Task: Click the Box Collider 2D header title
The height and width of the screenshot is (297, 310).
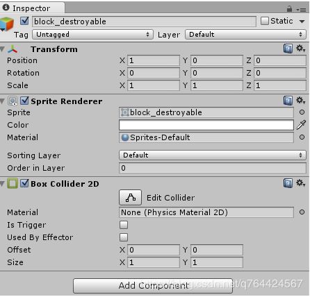Action: coord(65,184)
